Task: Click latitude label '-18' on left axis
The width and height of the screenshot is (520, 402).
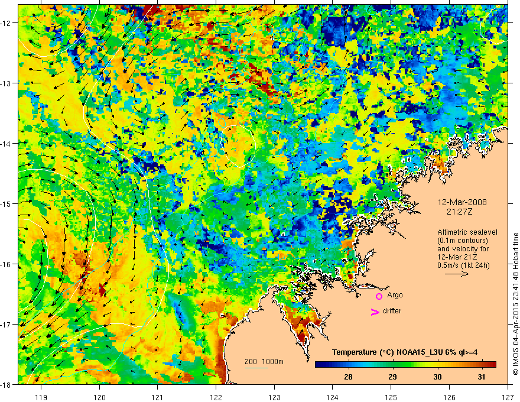Action: click(x=6, y=385)
